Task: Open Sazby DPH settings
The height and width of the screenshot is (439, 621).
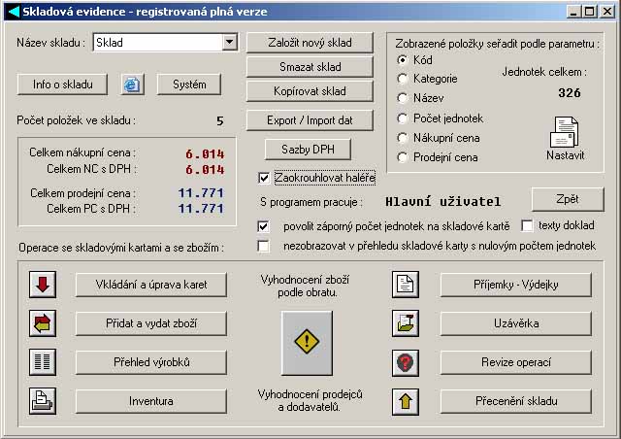Action: click(x=308, y=150)
